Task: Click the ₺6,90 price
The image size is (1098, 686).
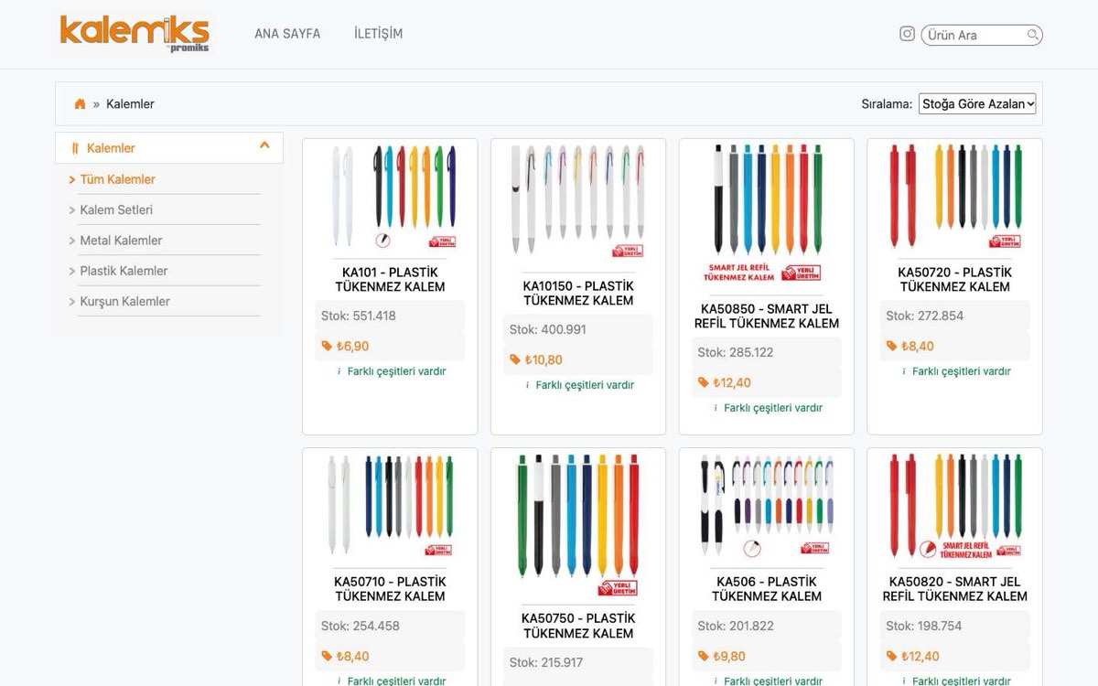Action: click(x=353, y=347)
